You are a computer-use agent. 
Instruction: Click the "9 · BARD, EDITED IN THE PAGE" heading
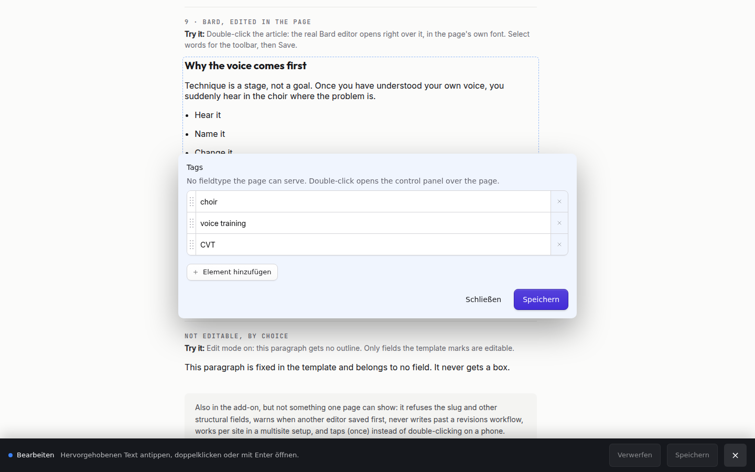pos(248,22)
